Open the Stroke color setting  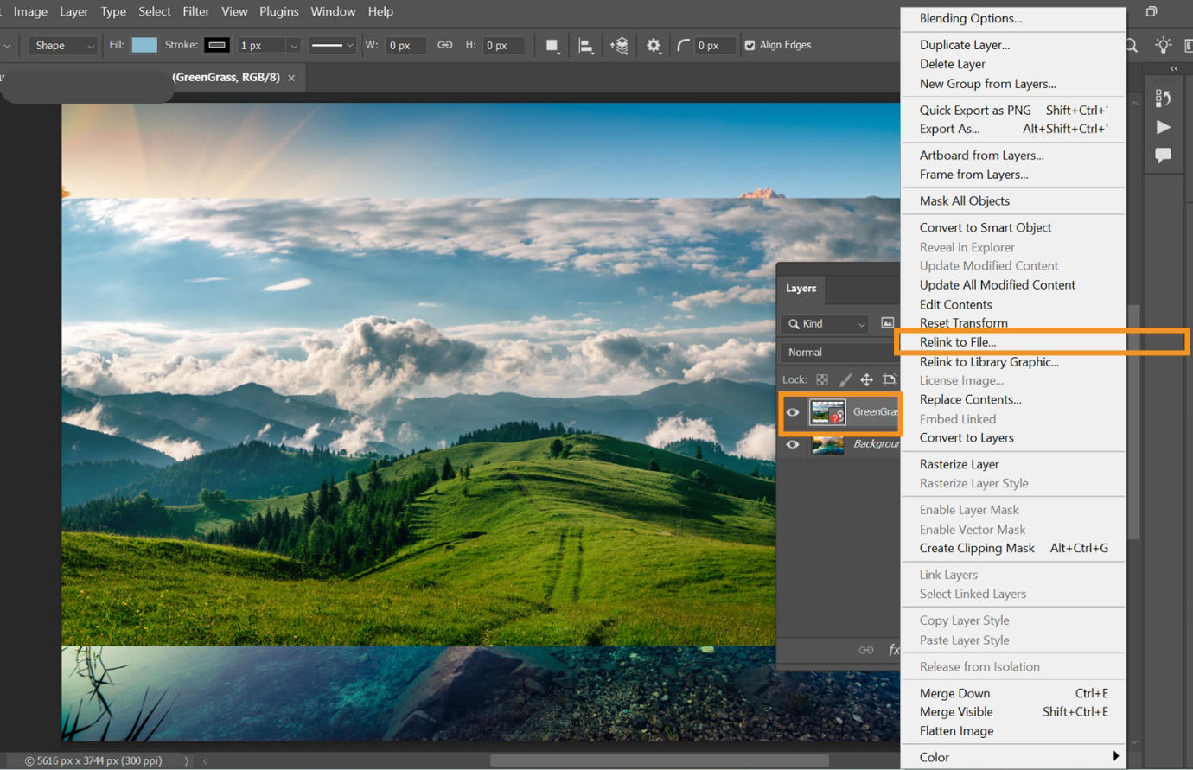click(215, 45)
